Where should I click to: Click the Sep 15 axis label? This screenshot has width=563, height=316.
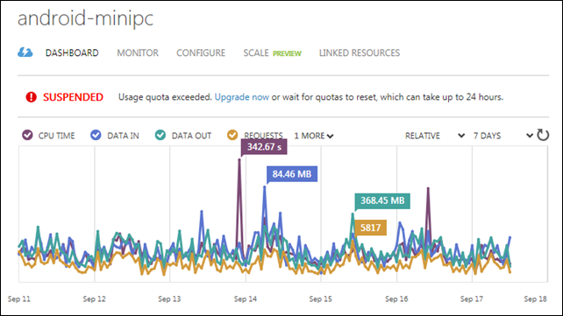[321, 298]
